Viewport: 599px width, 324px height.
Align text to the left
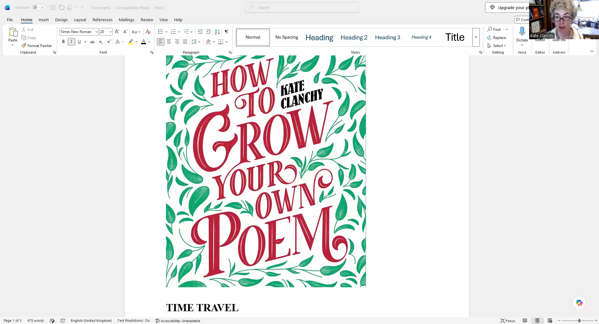coord(161,42)
